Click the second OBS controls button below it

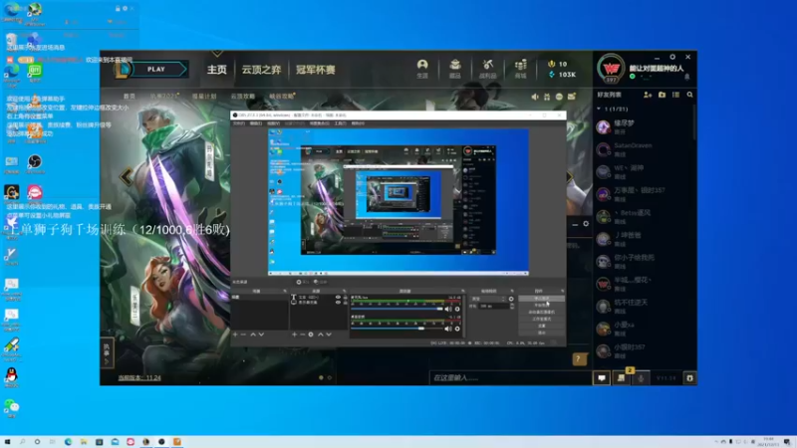[x=541, y=306]
